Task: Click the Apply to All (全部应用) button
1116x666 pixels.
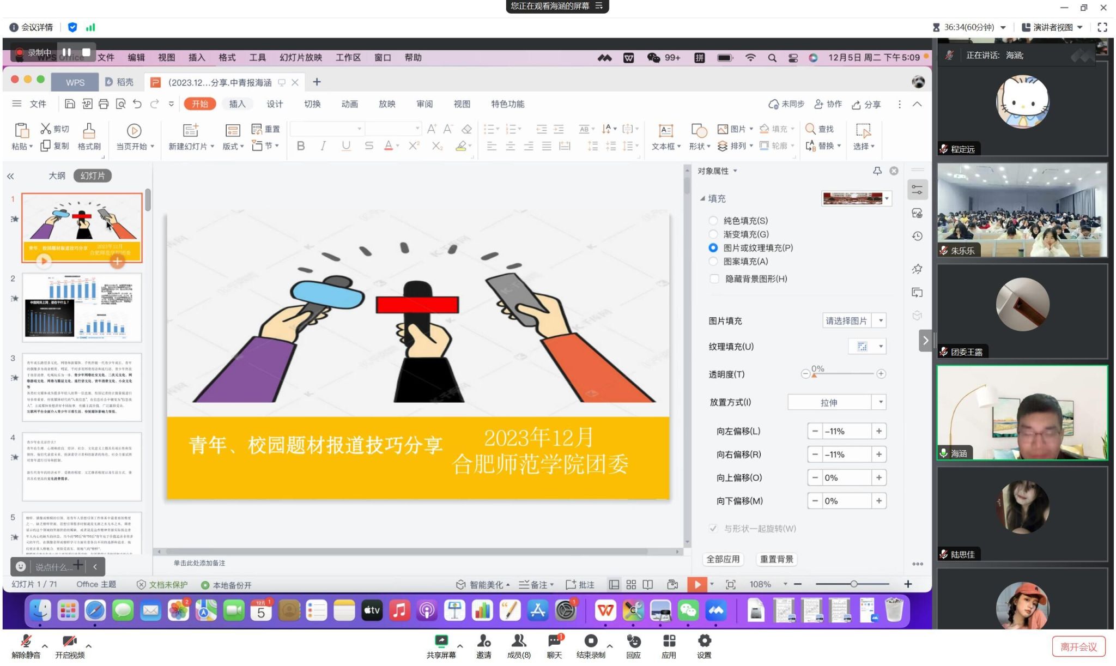Action: 723,559
